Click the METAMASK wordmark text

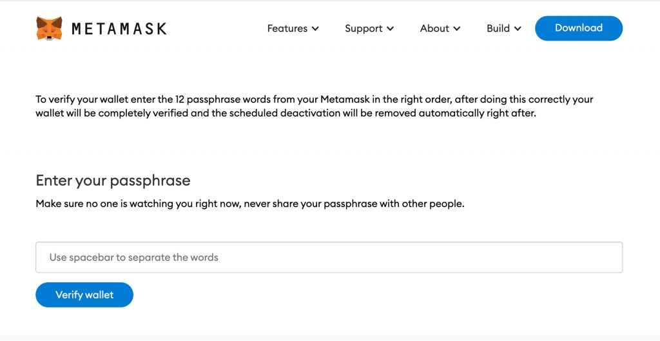pyautogui.click(x=119, y=29)
